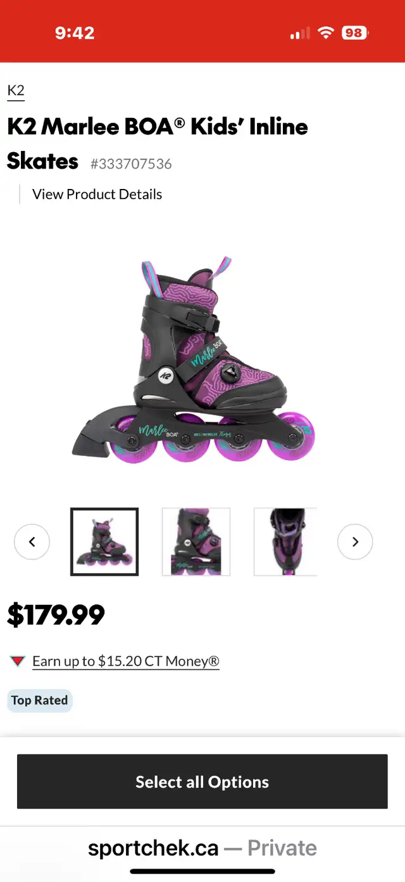Tap the product number #333707536
This screenshot has width=405, height=882.
pos(131,164)
